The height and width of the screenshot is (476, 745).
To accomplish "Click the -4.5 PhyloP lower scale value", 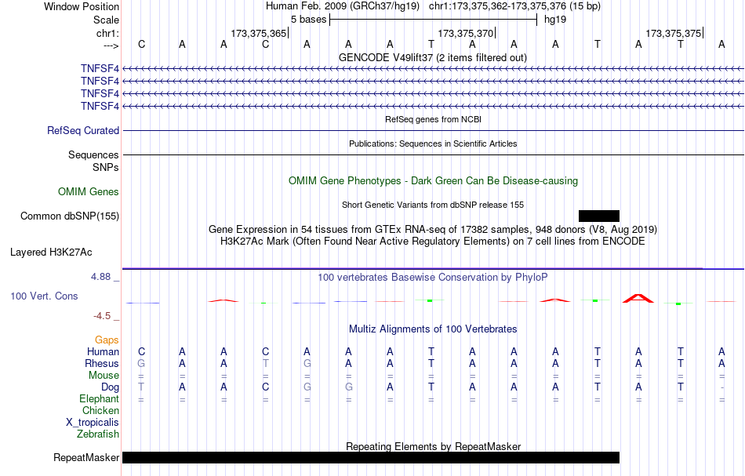I will pyautogui.click(x=102, y=316).
